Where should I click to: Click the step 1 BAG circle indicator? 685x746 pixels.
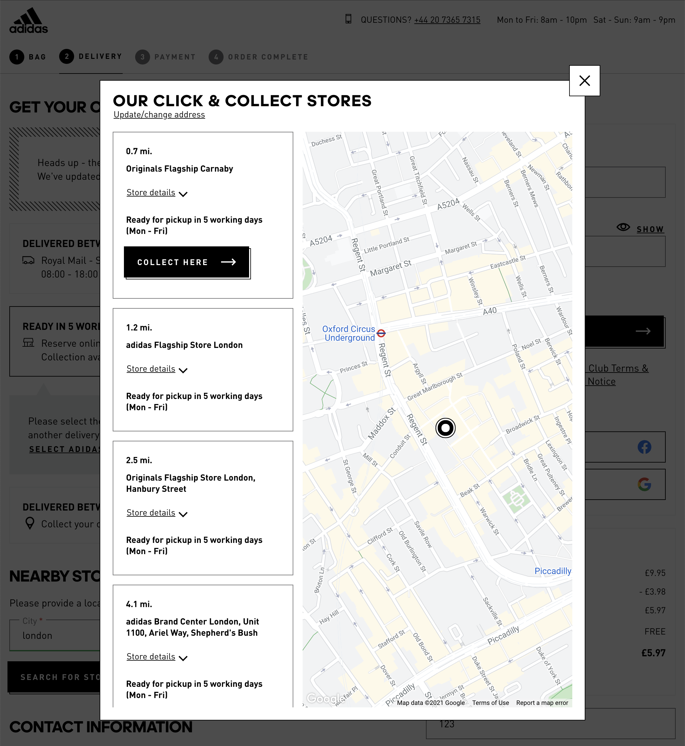coord(17,56)
